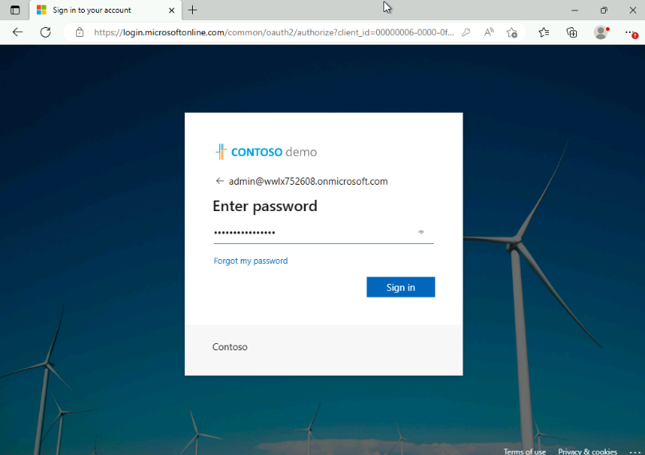Open the saved passwords key icon

coord(467,33)
